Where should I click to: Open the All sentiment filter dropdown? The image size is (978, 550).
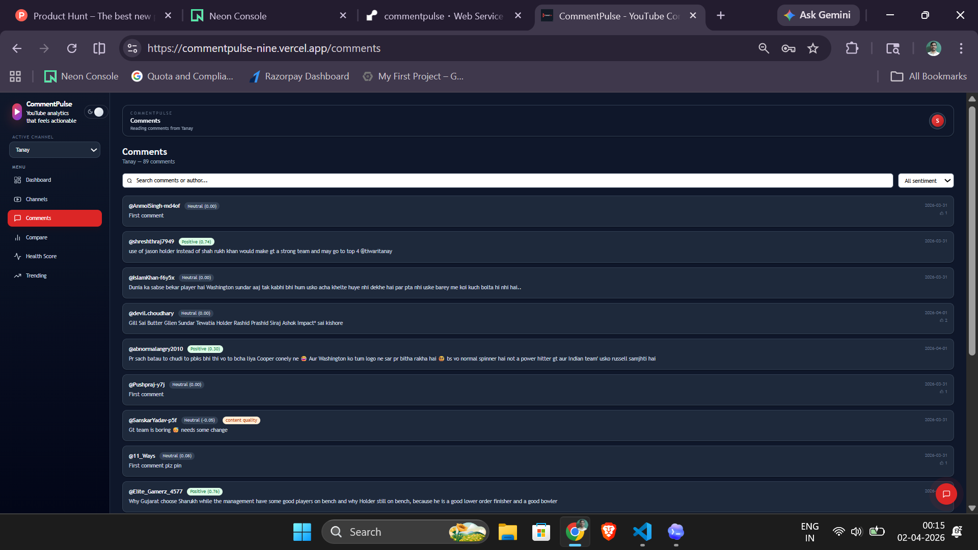click(x=926, y=180)
